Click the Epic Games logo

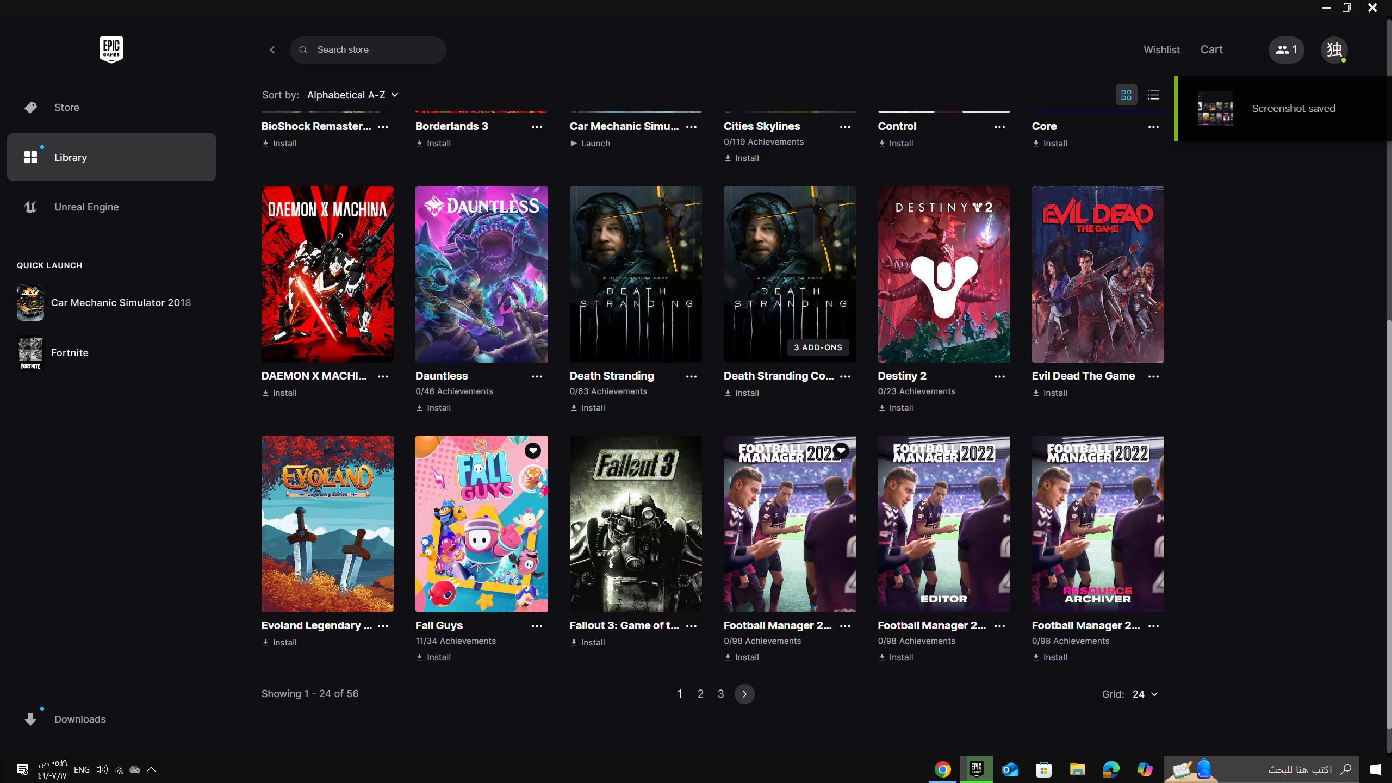point(111,49)
